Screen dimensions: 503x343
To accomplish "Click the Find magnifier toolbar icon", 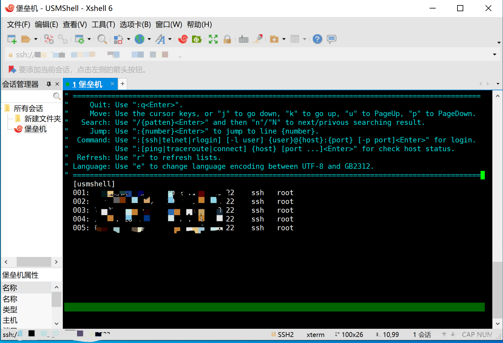I will pos(102,39).
